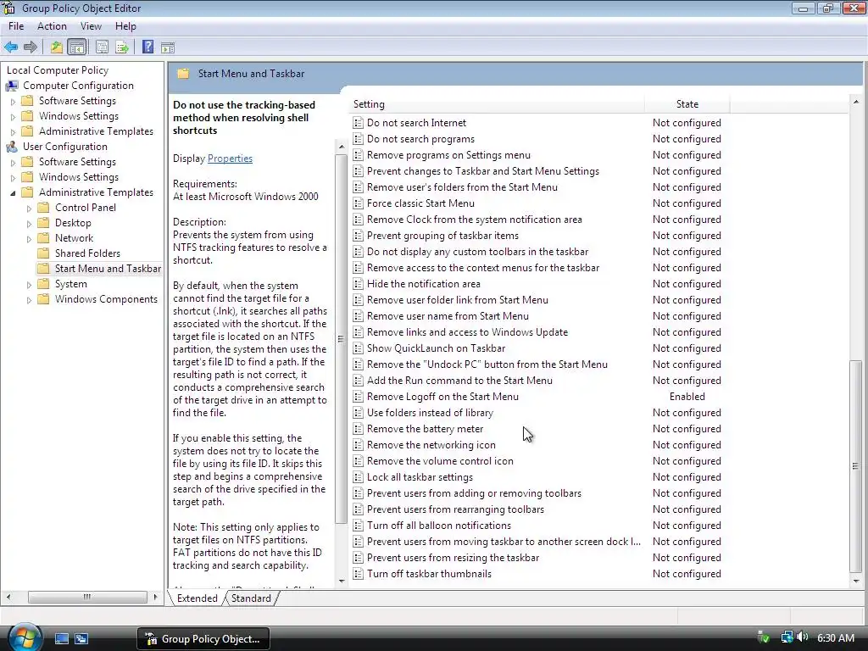Click the description pane vertical scrollbar thumb
Image resolution: width=868 pixels, height=651 pixels.
[x=341, y=339]
